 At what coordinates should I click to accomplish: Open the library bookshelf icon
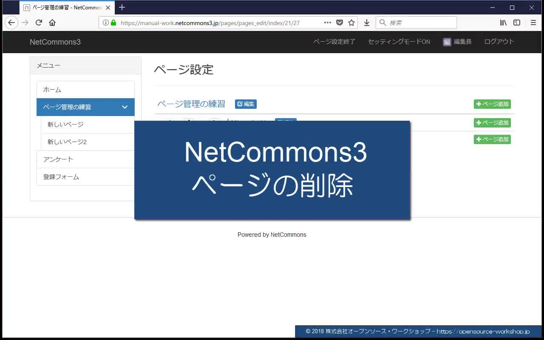click(x=503, y=23)
